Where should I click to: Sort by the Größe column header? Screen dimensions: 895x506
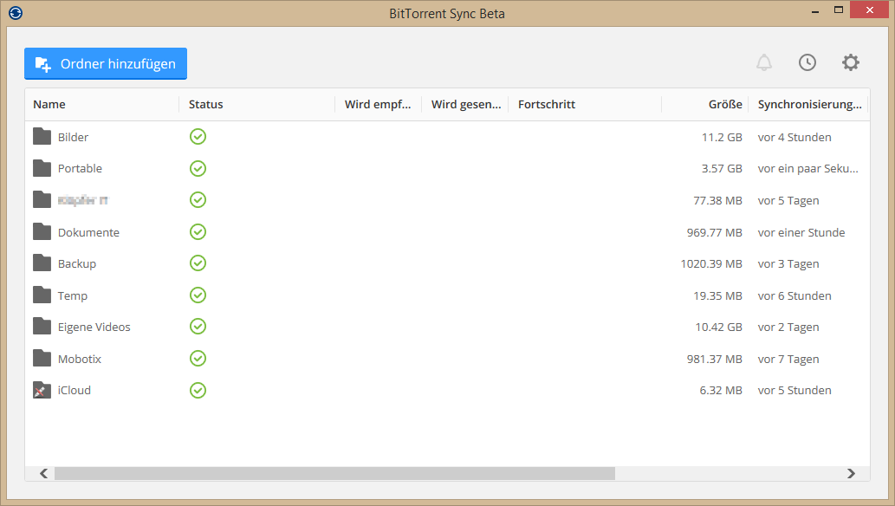click(705, 105)
